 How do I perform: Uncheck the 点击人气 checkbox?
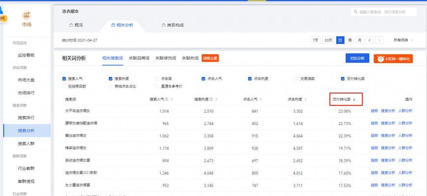pyautogui.click(x=203, y=79)
